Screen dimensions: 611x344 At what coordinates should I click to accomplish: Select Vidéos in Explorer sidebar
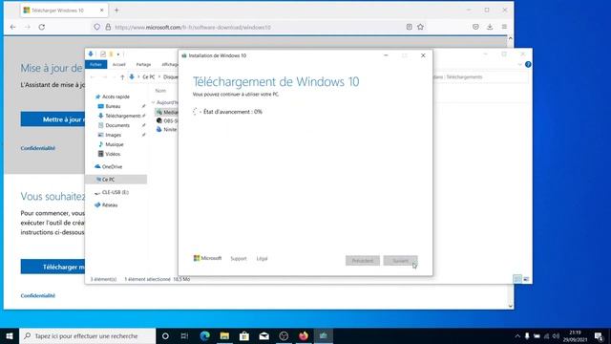[113, 154]
